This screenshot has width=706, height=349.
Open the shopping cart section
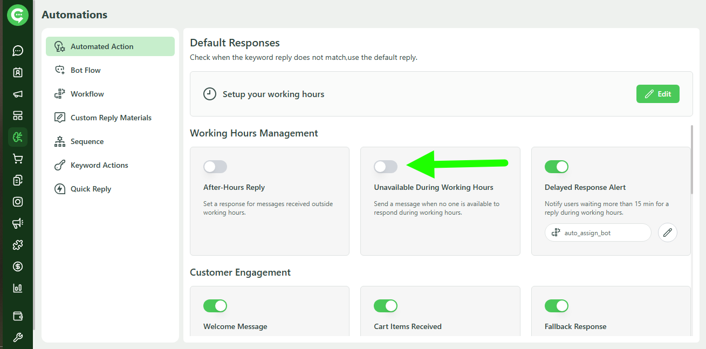pyautogui.click(x=17, y=158)
